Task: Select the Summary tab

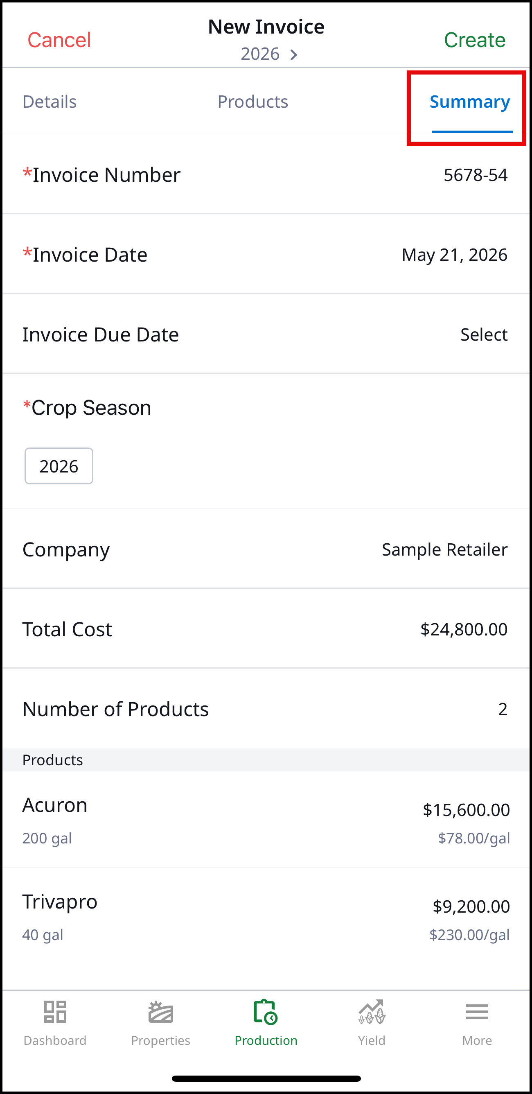Action: click(469, 102)
